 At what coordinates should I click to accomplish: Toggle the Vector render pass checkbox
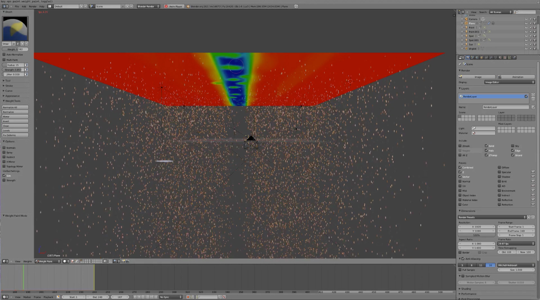coord(460,177)
